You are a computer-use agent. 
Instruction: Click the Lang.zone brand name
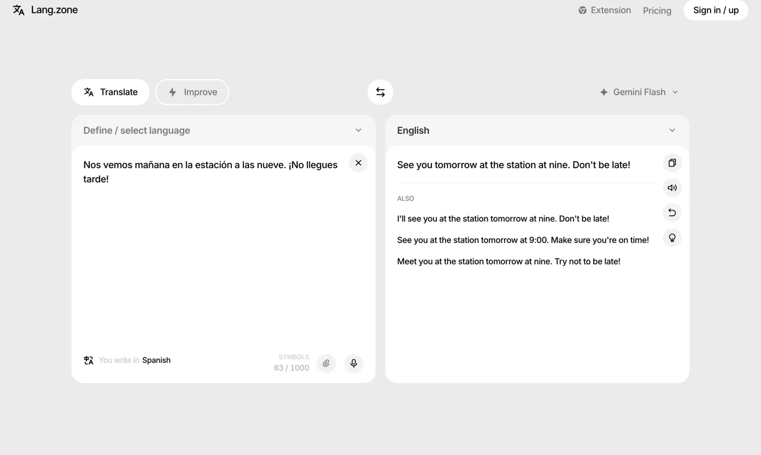pos(55,10)
